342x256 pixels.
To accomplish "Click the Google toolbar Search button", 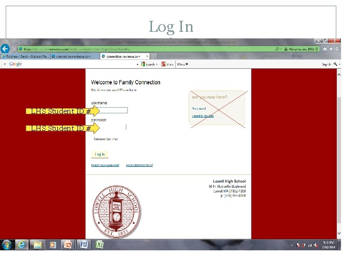I will (x=148, y=64).
